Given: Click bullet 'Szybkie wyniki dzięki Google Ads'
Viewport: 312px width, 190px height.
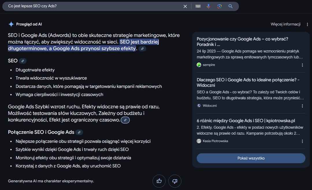Looking at the screenshot, I should pyautogui.click(x=72, y=150).
